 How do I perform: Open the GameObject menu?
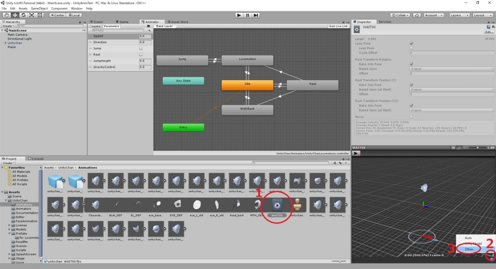[39, 9]
